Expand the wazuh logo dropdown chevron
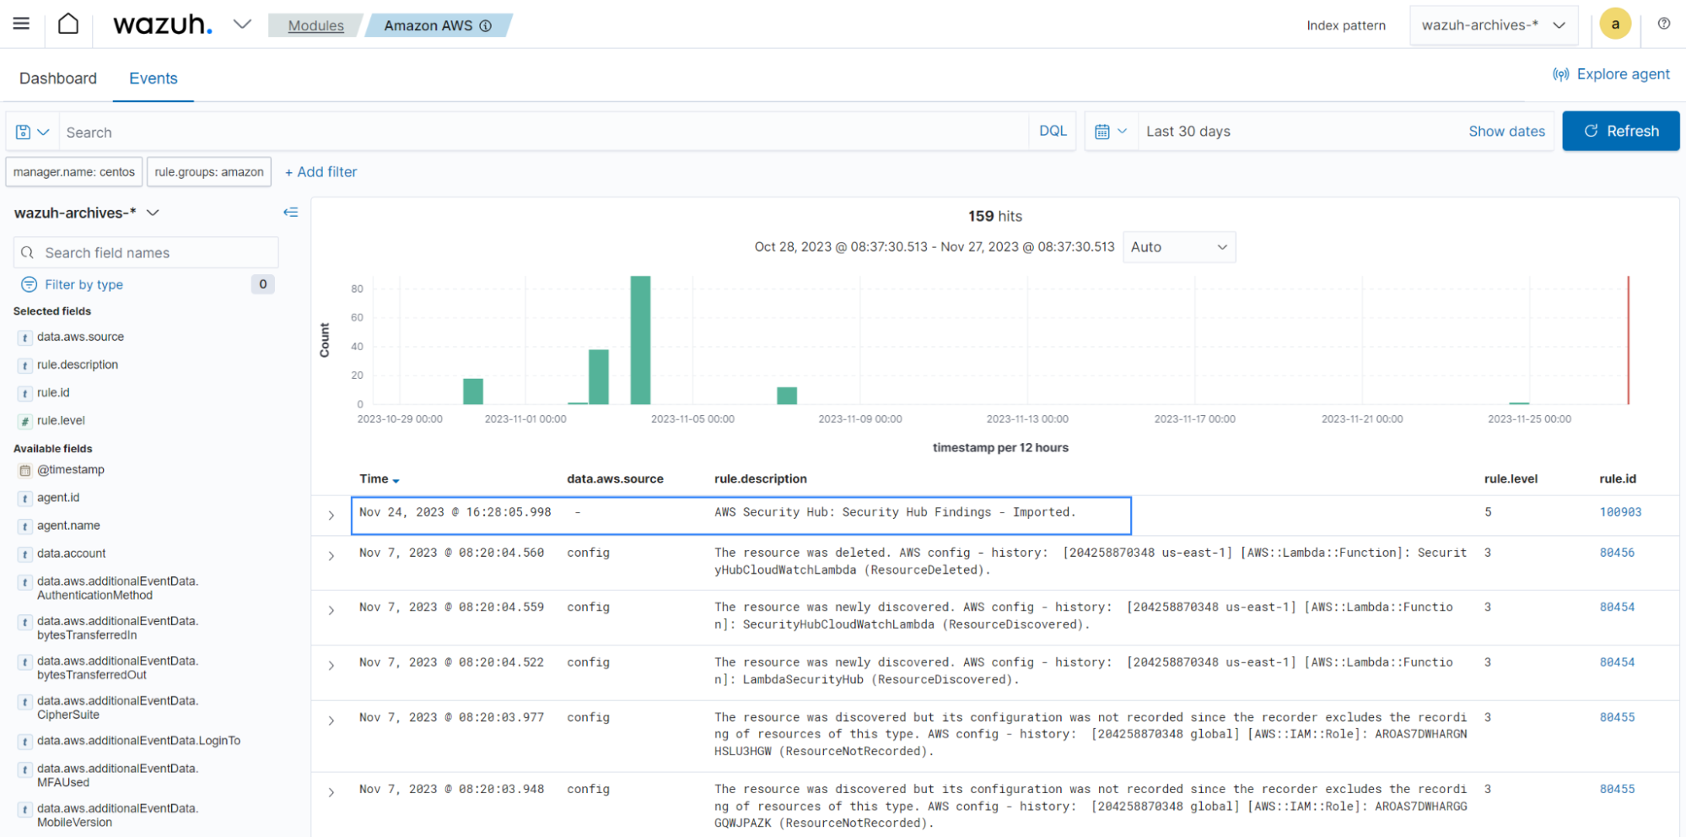The image size is (1686, 837). (x=242, y=24)
